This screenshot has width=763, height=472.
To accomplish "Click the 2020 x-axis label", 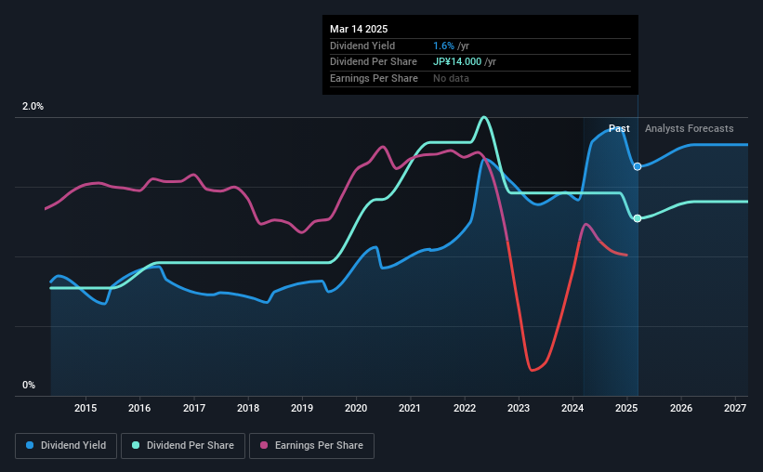I will coord(356,408).
